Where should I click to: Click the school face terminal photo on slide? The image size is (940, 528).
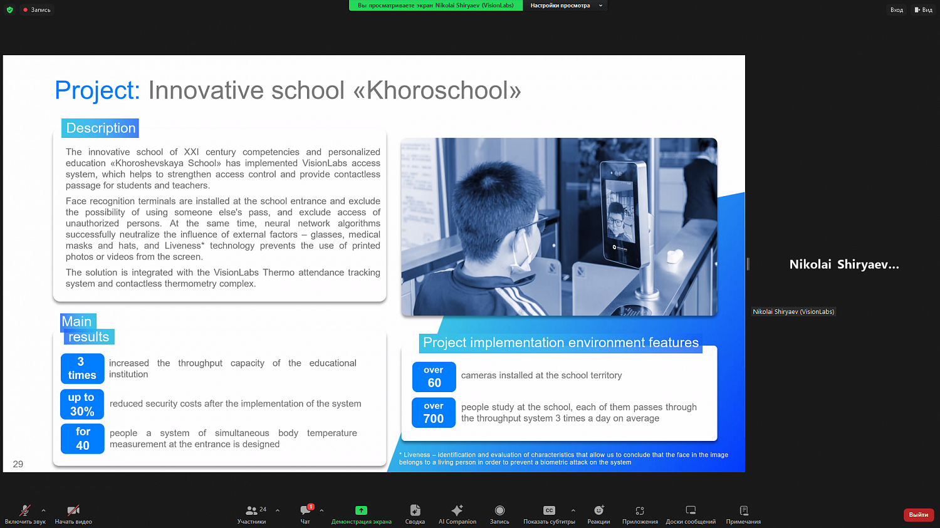559,227
